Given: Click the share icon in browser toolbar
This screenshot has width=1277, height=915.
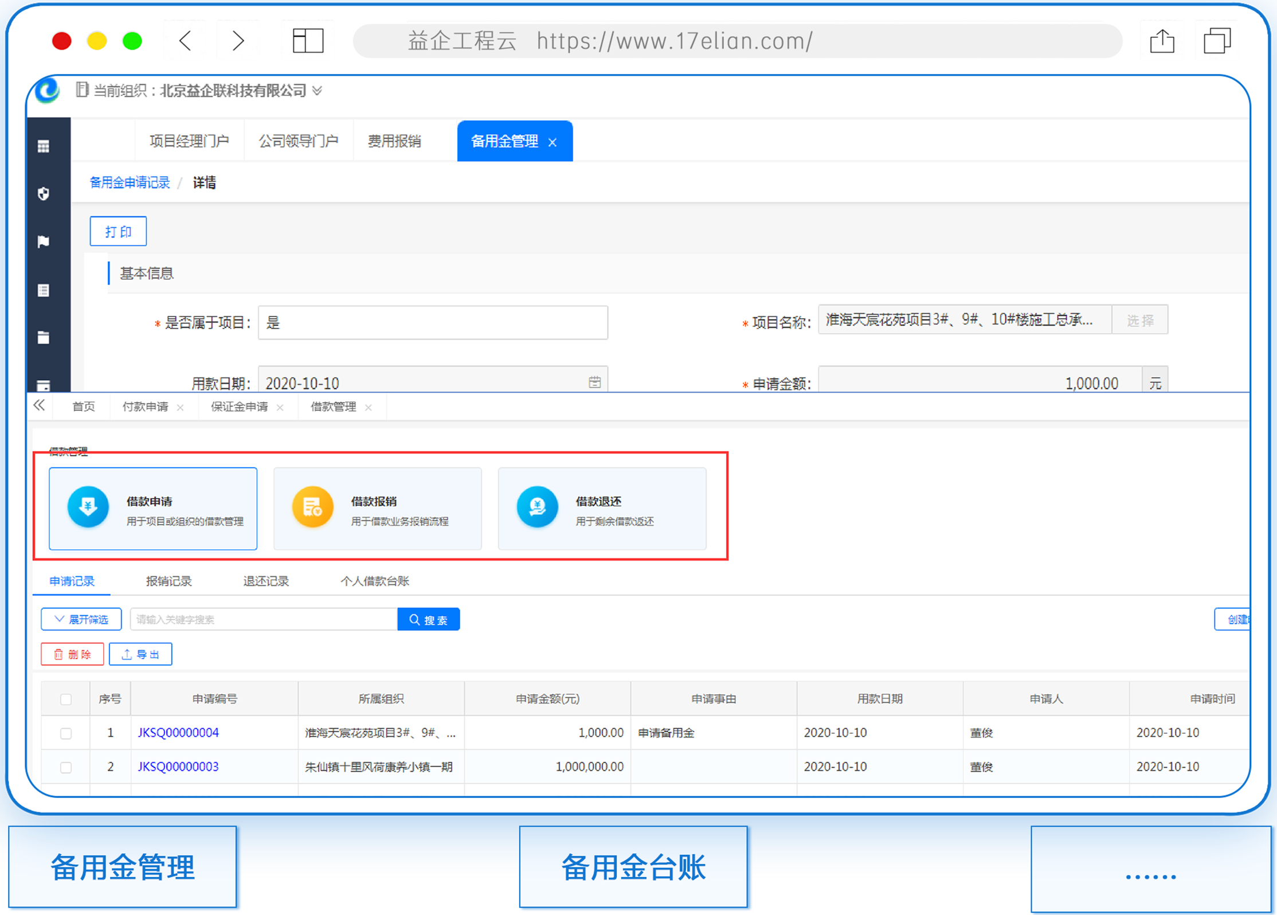Looking at the screenshot, I should pos(1162,41).
